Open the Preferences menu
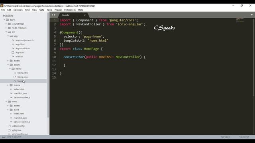 point(70,10)
